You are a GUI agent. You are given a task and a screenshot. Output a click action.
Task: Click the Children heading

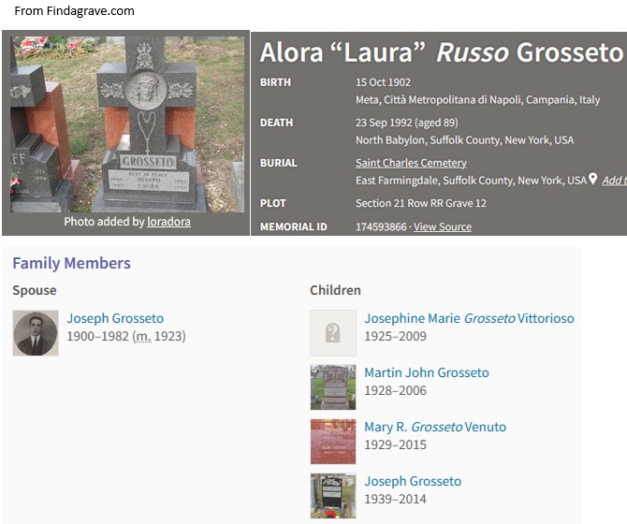336,290
